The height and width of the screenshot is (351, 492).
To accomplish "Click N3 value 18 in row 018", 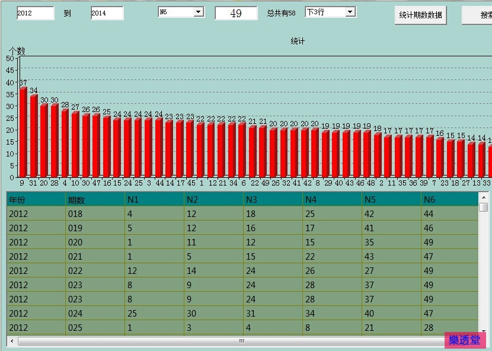I will click(x=273, y=214).
